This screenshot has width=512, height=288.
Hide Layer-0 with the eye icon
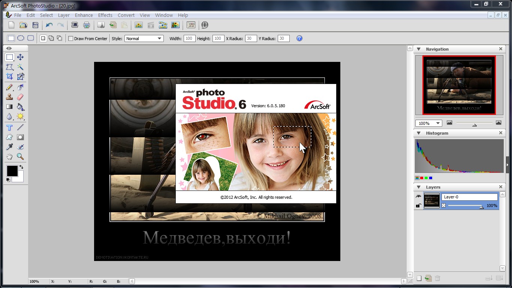[418, 196]
